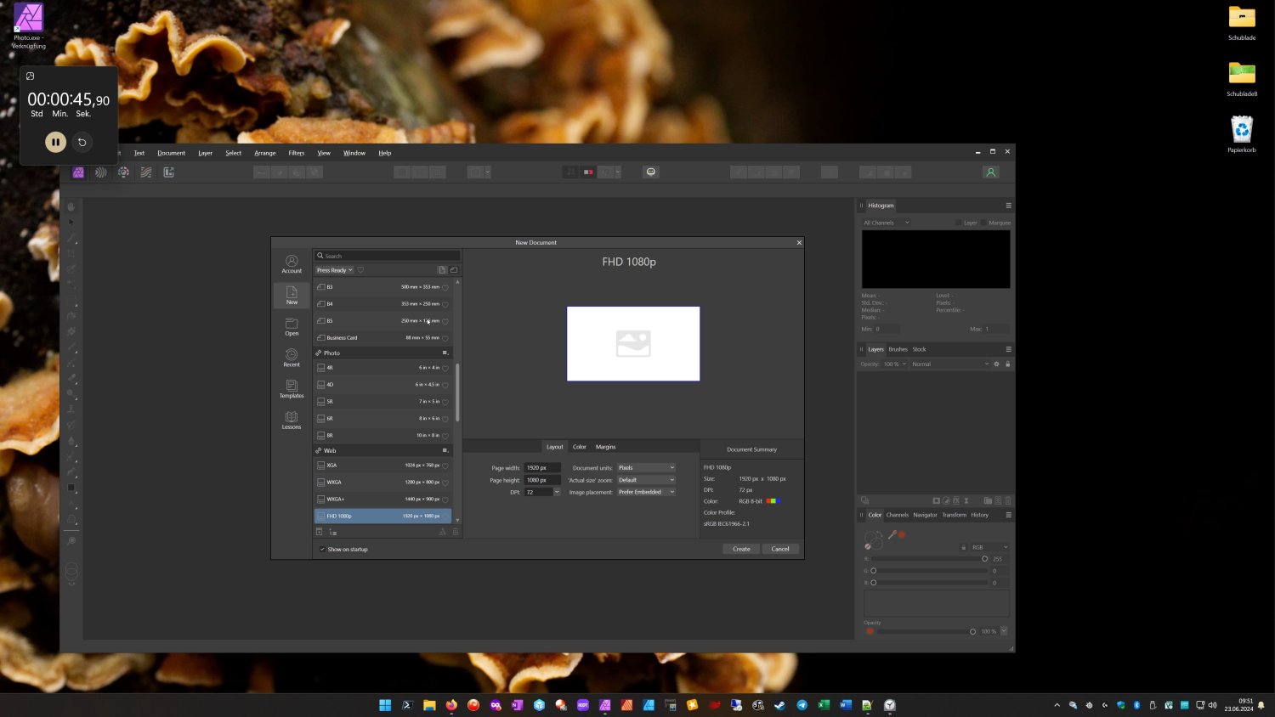The image size is (1275, 717).
Task: Cancel the New Document dialog
Action: tap(779, 549)
